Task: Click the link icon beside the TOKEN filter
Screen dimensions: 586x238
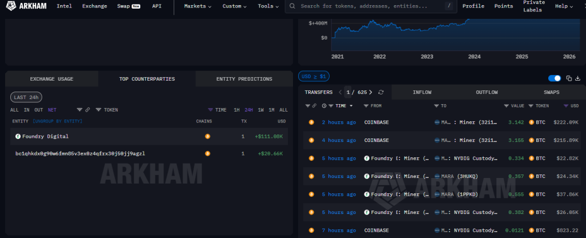Action: tap(88, 110)
